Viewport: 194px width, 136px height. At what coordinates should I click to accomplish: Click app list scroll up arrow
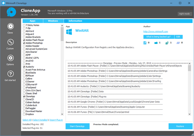pos(62,25)
